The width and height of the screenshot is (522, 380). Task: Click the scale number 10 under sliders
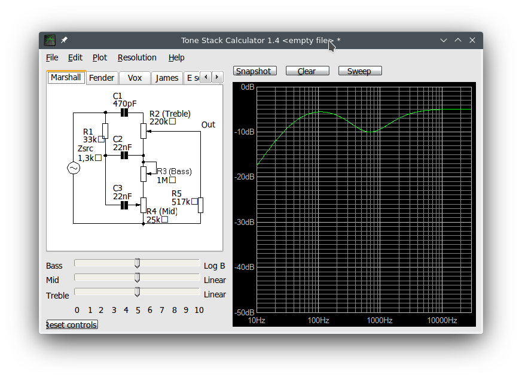[199, 310]
